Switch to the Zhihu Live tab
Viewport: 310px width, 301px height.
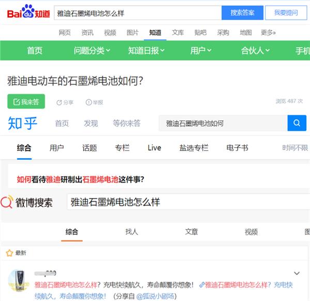(x=154, y=148)
